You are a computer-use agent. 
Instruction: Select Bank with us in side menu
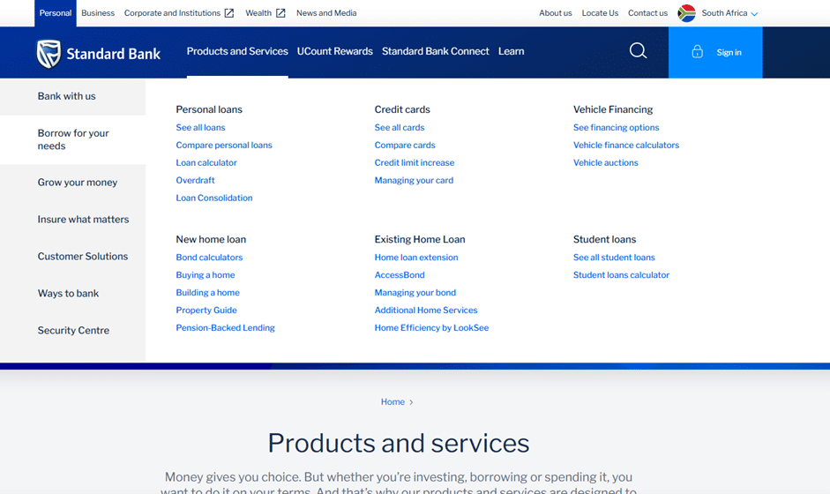pyautogui.click(x=72, y=96)
